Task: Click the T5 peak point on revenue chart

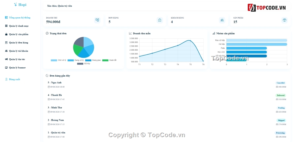Action: [x=190, y=41]
